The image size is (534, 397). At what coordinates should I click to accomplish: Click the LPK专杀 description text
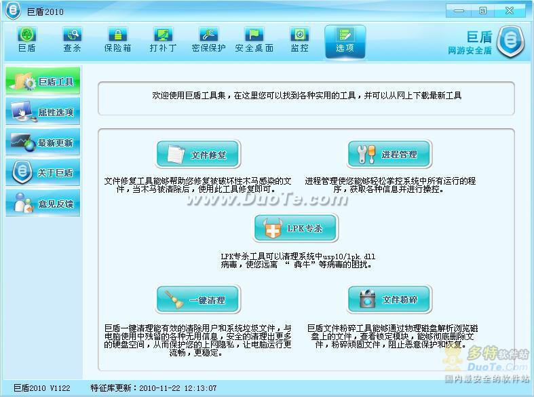click(298, 260)
